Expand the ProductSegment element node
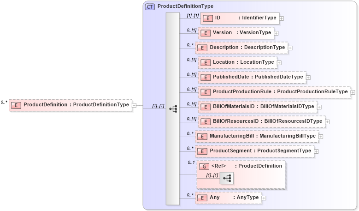The image size is (359, 211). click(x=317, y=151)
